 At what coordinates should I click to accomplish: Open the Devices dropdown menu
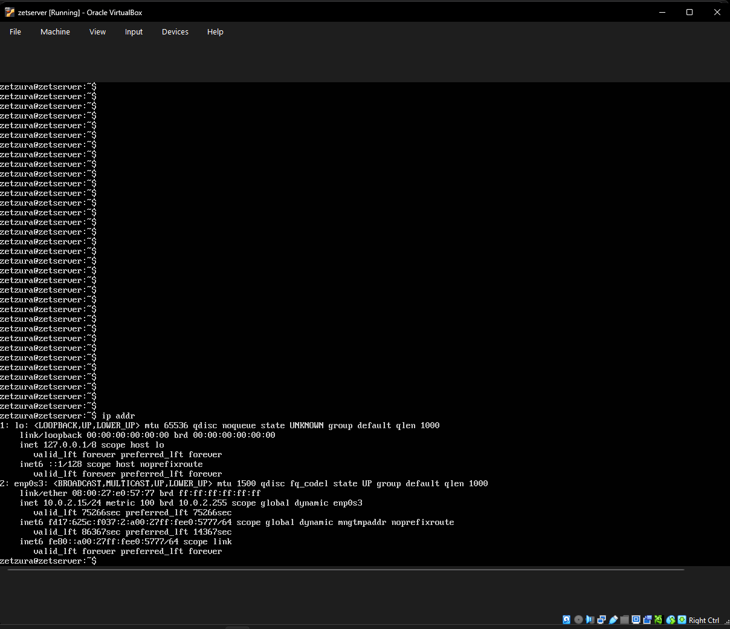175,31
